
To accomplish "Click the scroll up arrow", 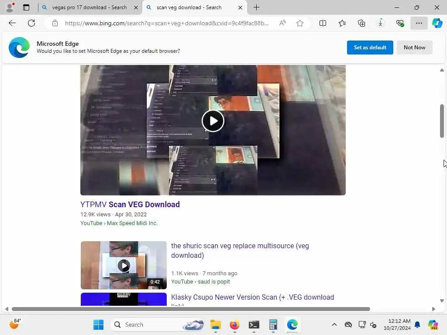I will 442,70.
